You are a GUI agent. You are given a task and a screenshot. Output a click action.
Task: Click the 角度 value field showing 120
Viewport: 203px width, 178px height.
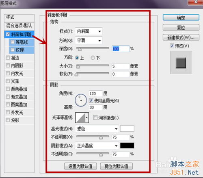click(95, 93)
